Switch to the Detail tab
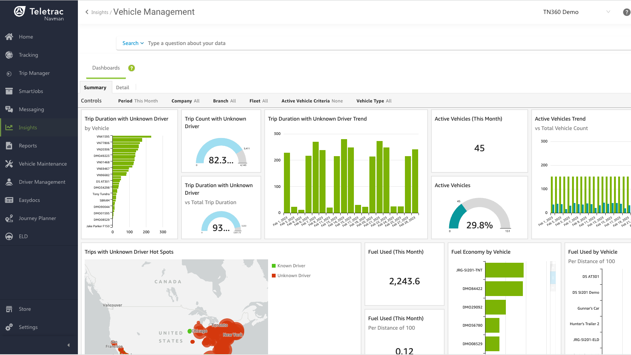The width and height of the screenshot is (631, 355). (x=123, y=87)
